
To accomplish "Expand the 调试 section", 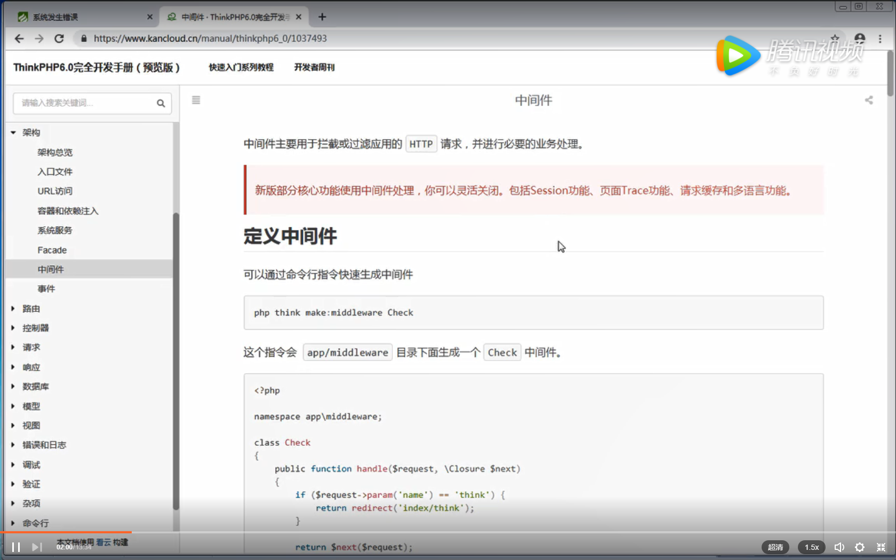I will click(13, 465).
